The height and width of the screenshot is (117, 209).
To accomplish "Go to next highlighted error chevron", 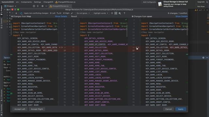I will point(207,10).
